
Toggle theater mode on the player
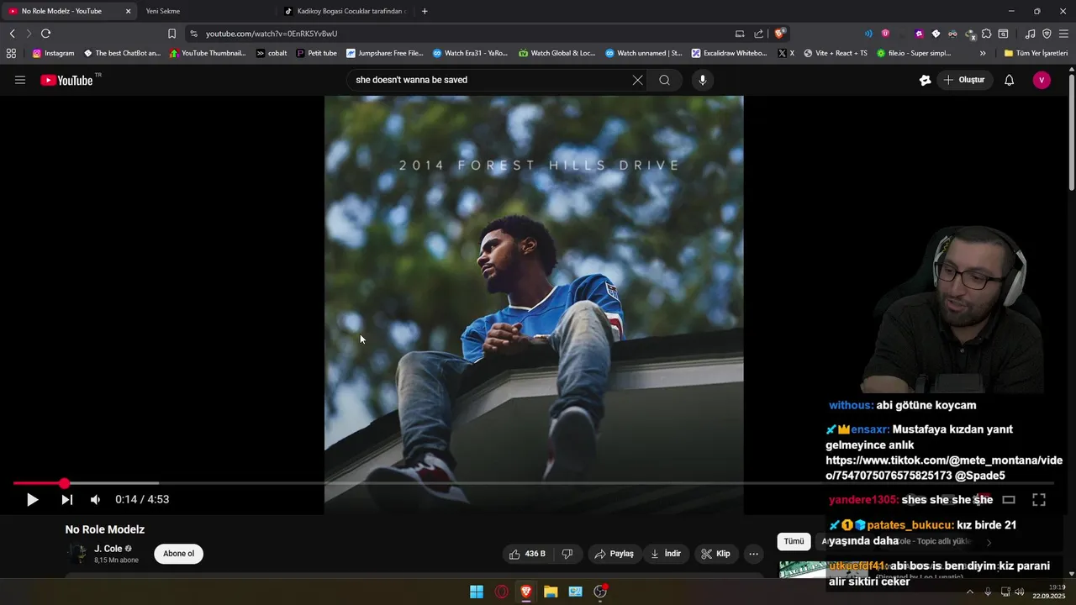click(1009, 499)
